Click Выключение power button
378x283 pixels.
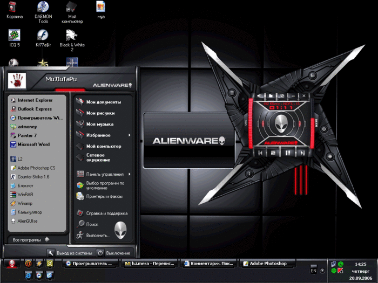[x=113, y=253]
